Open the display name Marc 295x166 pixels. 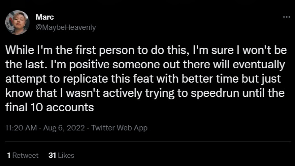tap(44, 18)
